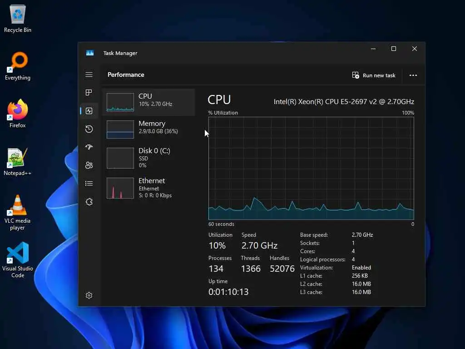Click the 52076 handles value
465x349 pixels.
click(282, 269)
